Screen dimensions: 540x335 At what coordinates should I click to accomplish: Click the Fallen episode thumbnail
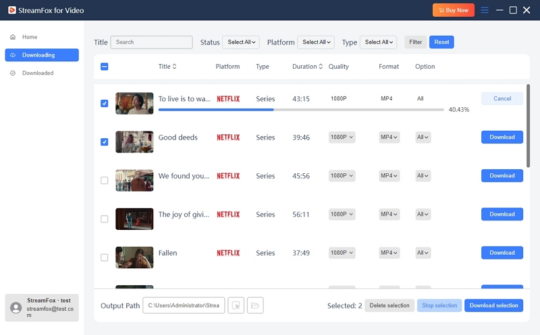click(x=134, y=257)
